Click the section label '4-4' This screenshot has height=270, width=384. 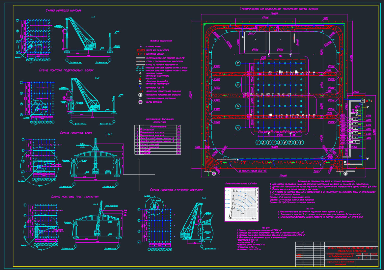(96, 204)
